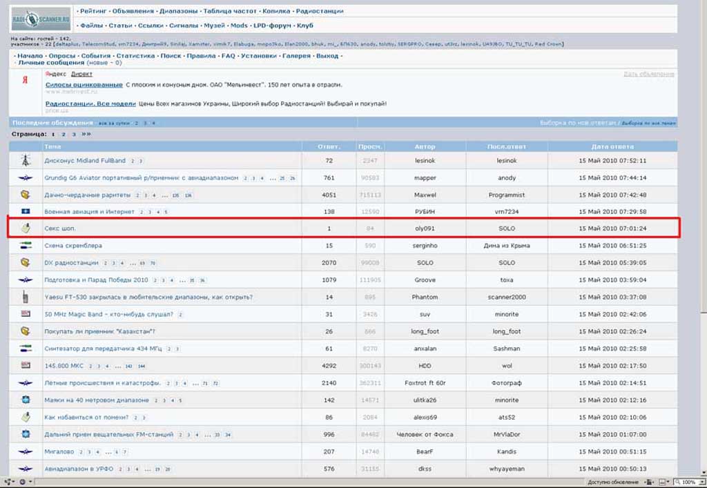
Task: Open the Таблица частот menu item
Action: (x=230, y=11)
